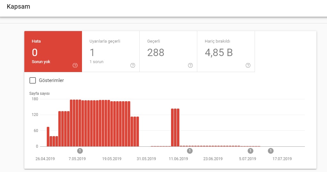
Task: Click the 23.06.2019 date label
Action: click(213, 159)
